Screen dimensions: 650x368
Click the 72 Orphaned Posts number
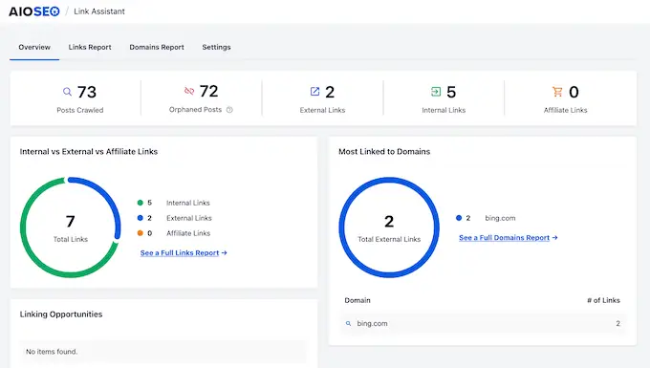click(x=209, y=91)
